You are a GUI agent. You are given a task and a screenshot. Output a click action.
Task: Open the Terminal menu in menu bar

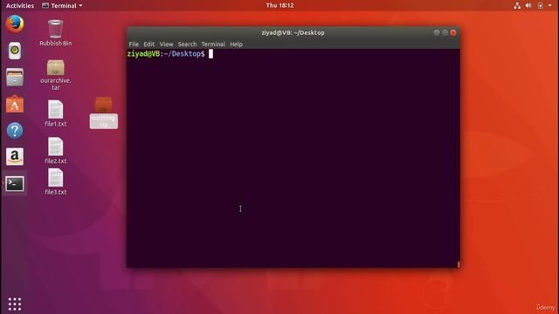(x=213, y=44)
